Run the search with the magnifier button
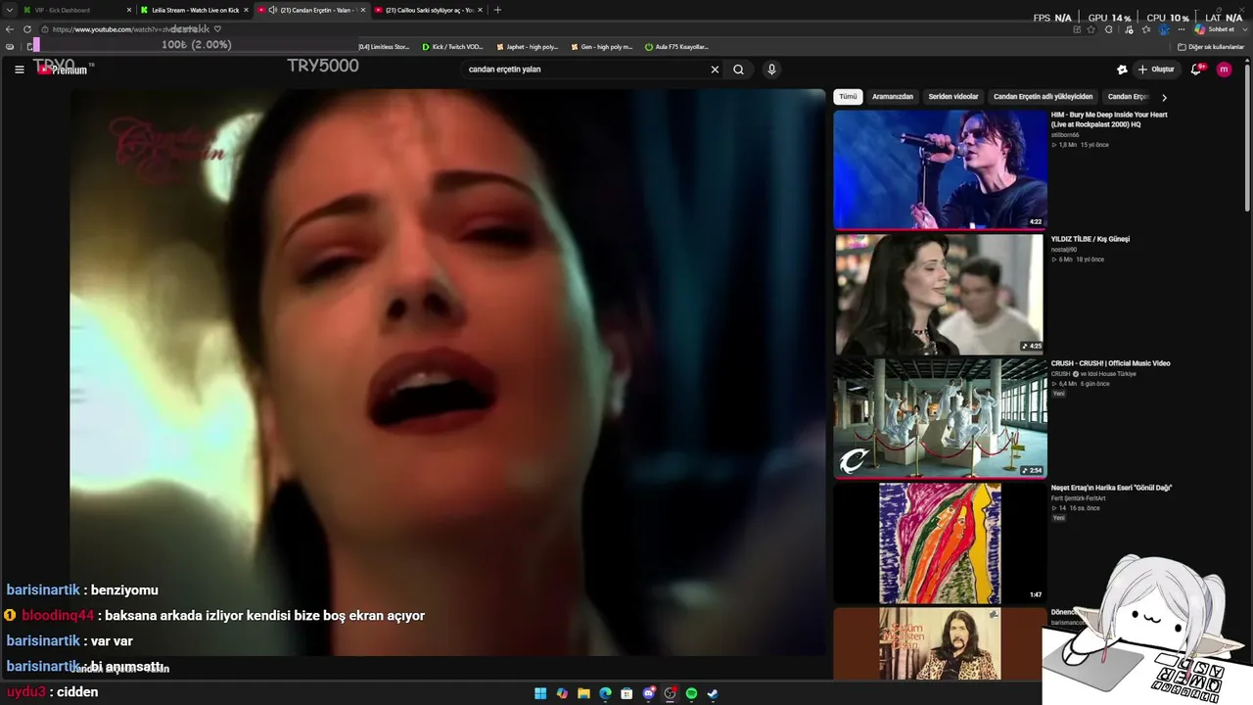1253x705 pixels. pos(738,70)
